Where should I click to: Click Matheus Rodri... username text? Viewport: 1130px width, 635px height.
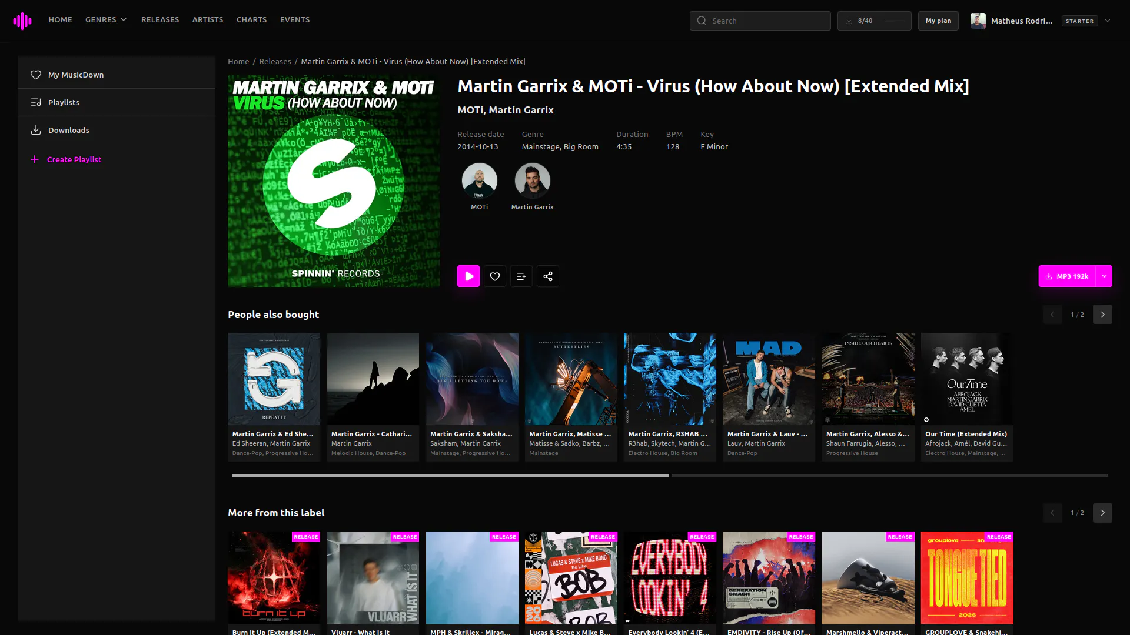[x=1022, y=21]
